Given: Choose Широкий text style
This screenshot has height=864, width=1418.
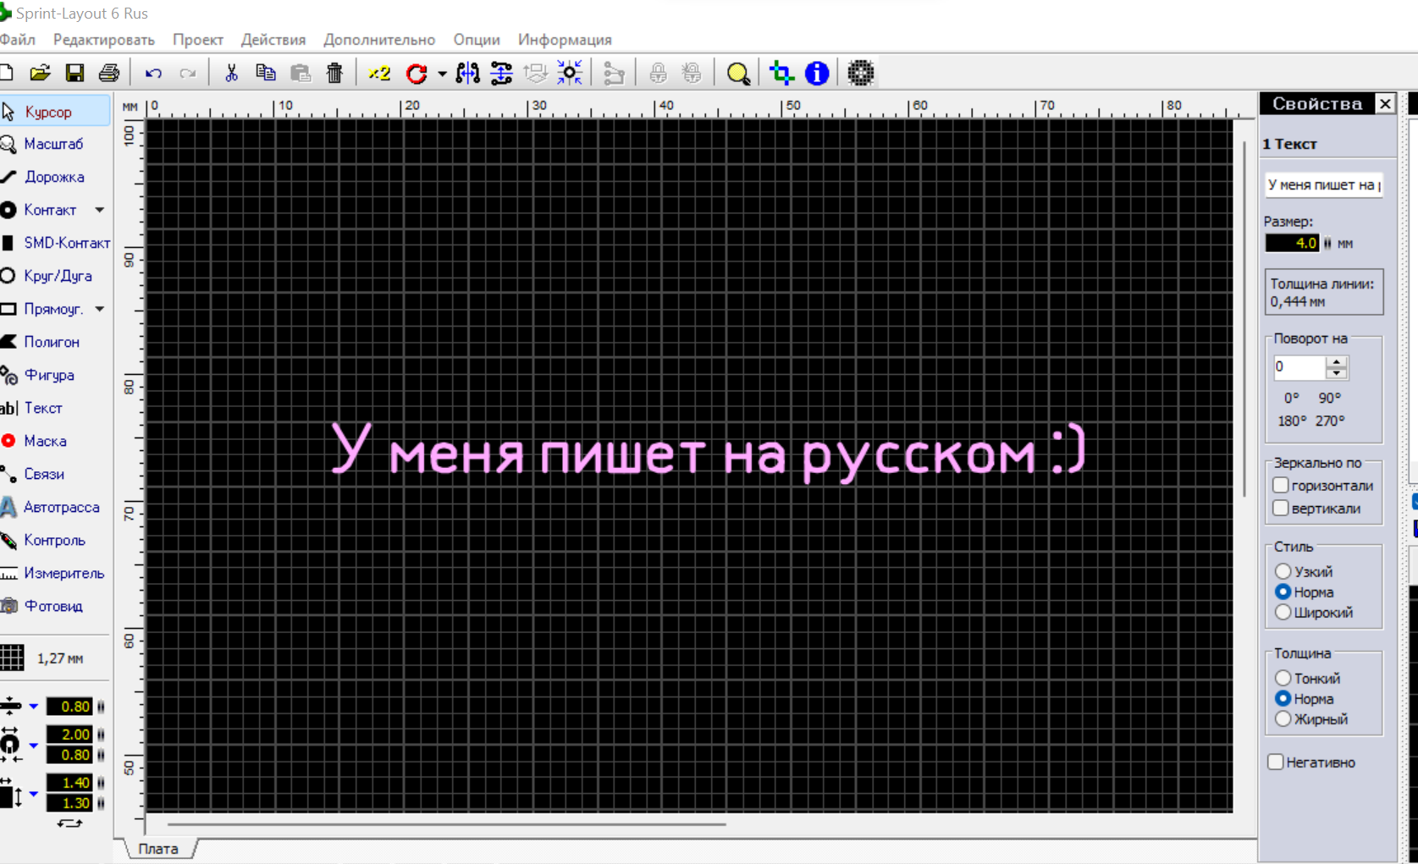Looking at the screenshot, I should click(x=1283, y=612).
